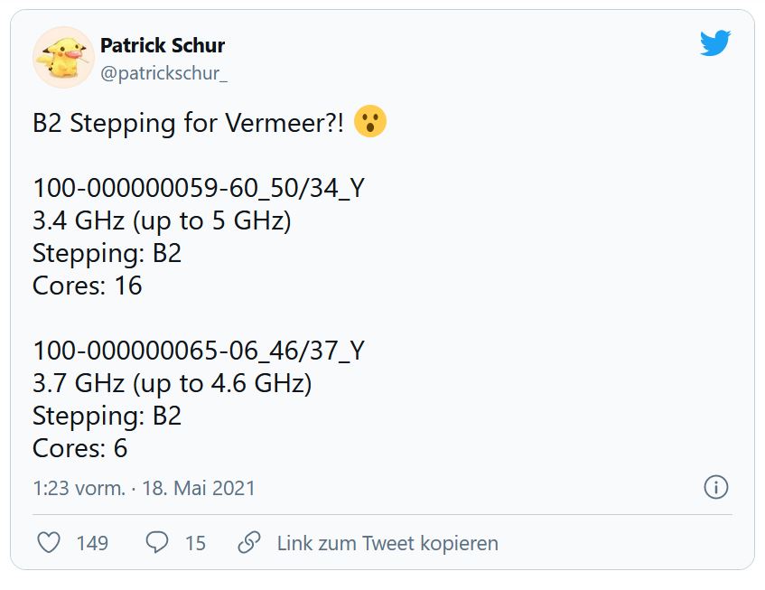
Task: Click the 1:23 vorm. time text
Action: (79, 488)
